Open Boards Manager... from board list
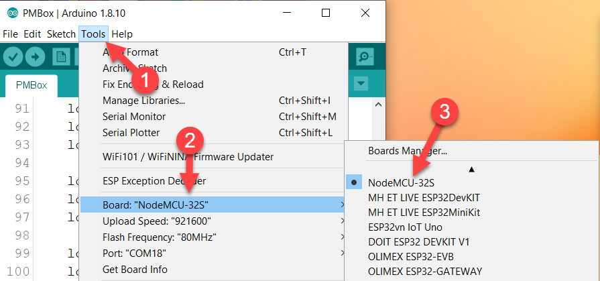Viewport: 600px width, 281px height. 471,151
